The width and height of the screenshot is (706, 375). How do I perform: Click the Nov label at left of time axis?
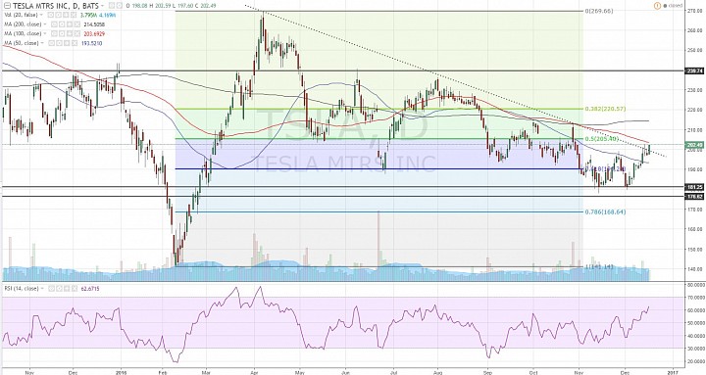(29, 372)
